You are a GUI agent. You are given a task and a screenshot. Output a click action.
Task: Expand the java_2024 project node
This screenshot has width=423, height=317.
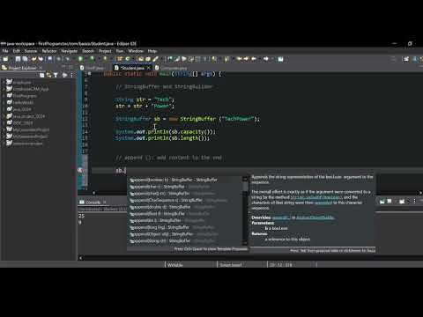(4, 109)
